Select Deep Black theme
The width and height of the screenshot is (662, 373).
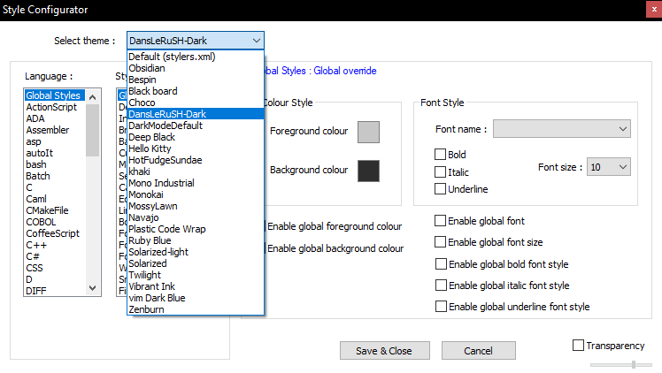196,137
